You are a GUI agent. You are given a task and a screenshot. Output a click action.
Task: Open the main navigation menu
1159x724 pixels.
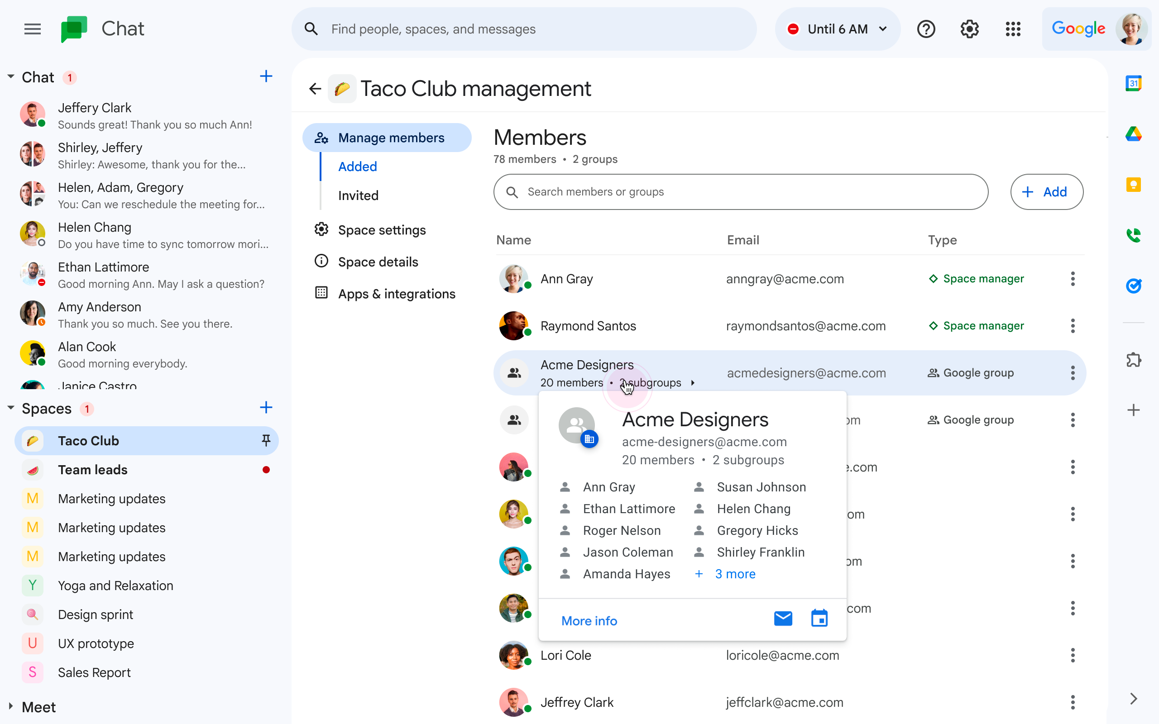(x=32, y=29)
